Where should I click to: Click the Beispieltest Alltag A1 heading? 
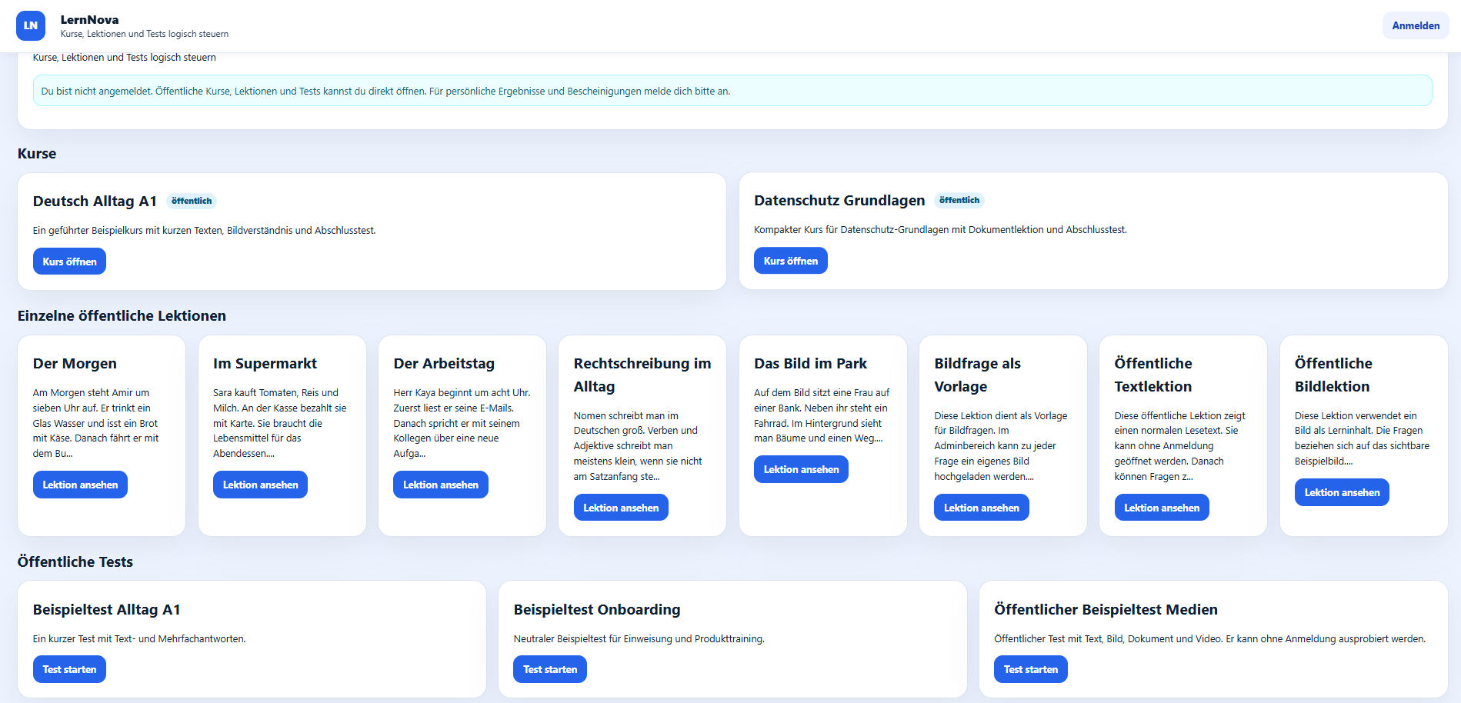(107, 609)
